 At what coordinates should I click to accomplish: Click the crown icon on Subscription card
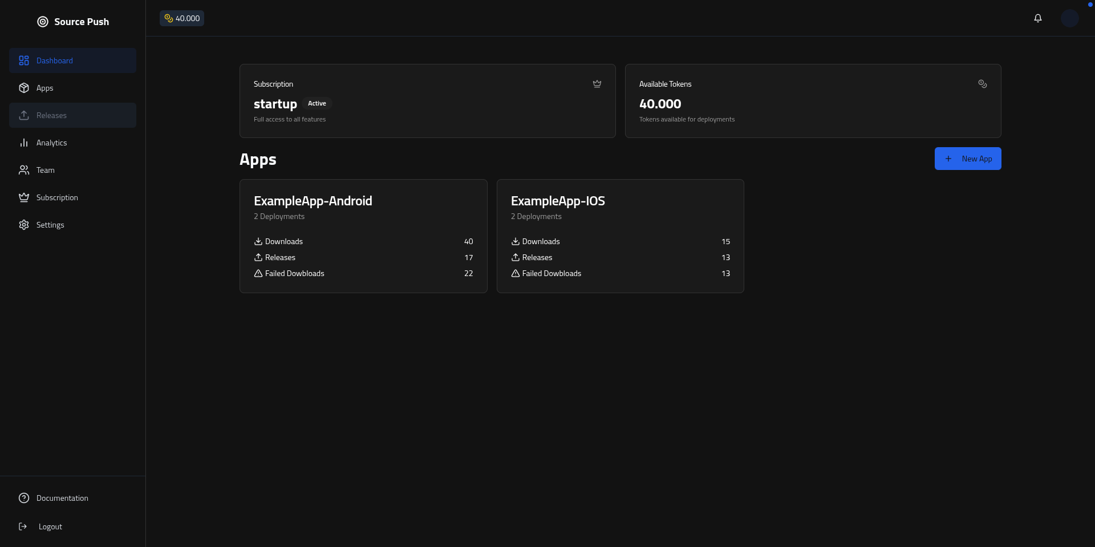(x=597, y=84)
